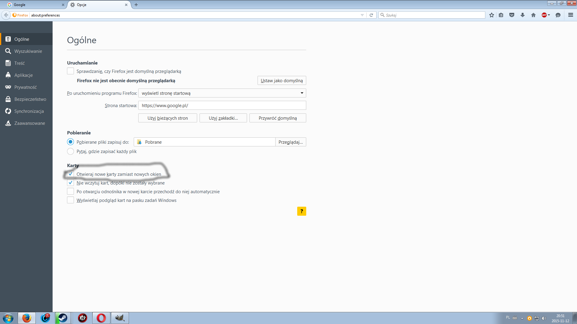Open the Wyszukiwanie preferences section
Screen dimensions: 577x324
[x=26, y=51]
